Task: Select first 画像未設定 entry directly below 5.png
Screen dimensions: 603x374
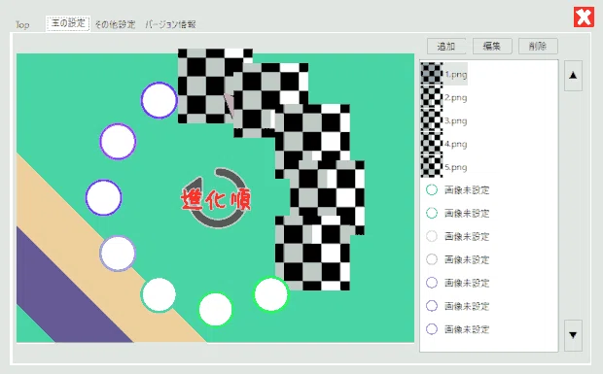Action: 458,190
